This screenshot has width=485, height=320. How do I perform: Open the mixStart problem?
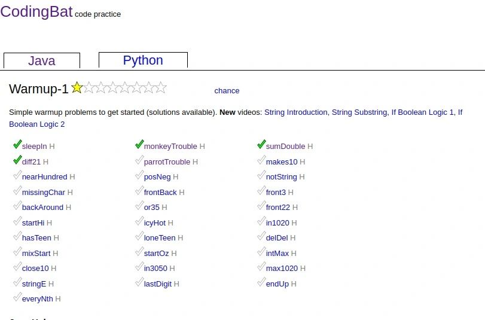click(36, 254)
